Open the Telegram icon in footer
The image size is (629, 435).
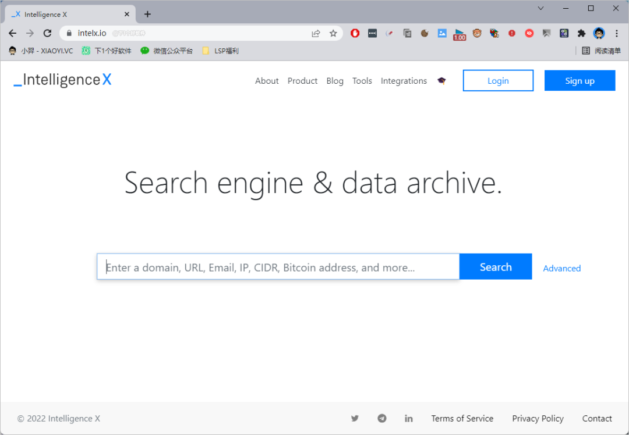[x=382, y=418]
